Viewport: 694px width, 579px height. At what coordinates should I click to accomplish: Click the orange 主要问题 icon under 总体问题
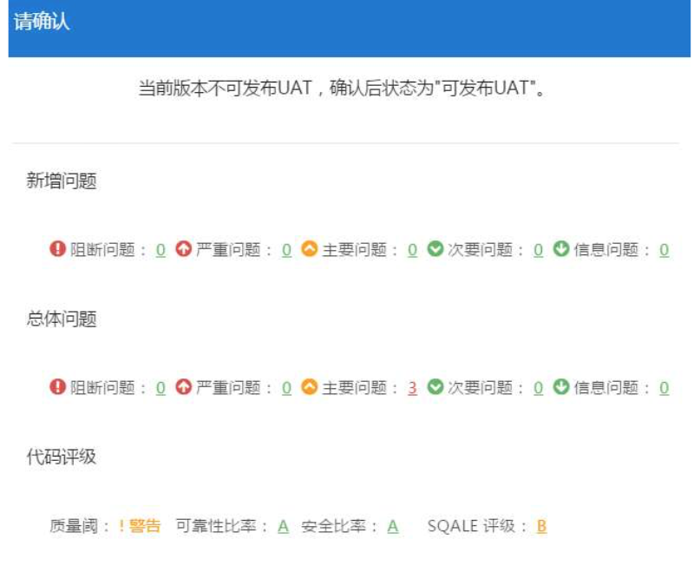coord(310,387)
